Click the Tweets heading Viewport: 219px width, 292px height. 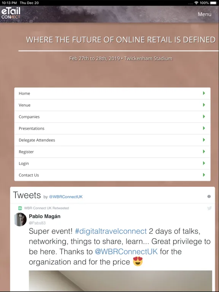(x=27, y=195)
